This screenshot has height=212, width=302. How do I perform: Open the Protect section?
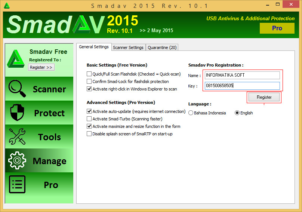click(x=39, y=113)
